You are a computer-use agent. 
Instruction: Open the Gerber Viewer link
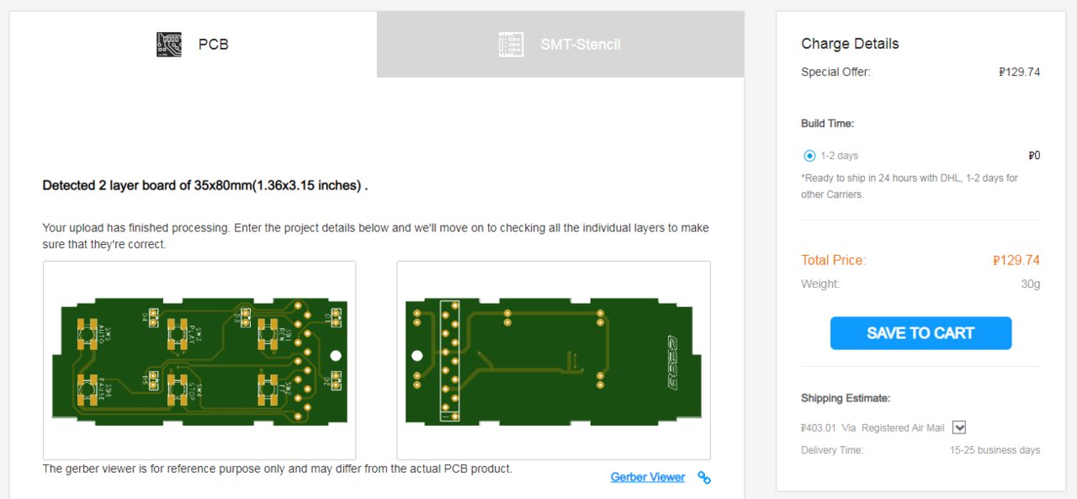pyautogui.click(x=648, y=477)
